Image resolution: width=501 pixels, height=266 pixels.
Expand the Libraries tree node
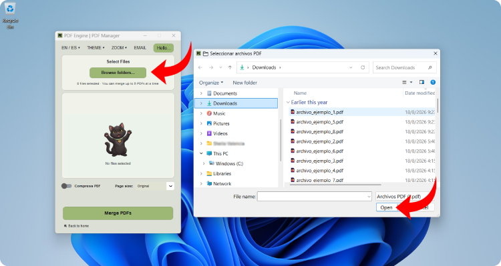tap(201, 174)
